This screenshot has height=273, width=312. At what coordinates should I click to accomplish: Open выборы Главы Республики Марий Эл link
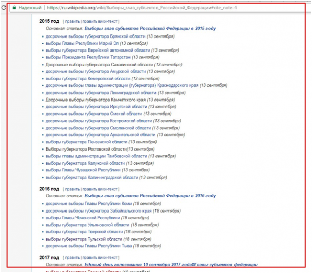(82, 43)
